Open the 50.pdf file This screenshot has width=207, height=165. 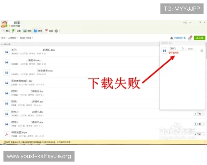click(x=19, y=132)
